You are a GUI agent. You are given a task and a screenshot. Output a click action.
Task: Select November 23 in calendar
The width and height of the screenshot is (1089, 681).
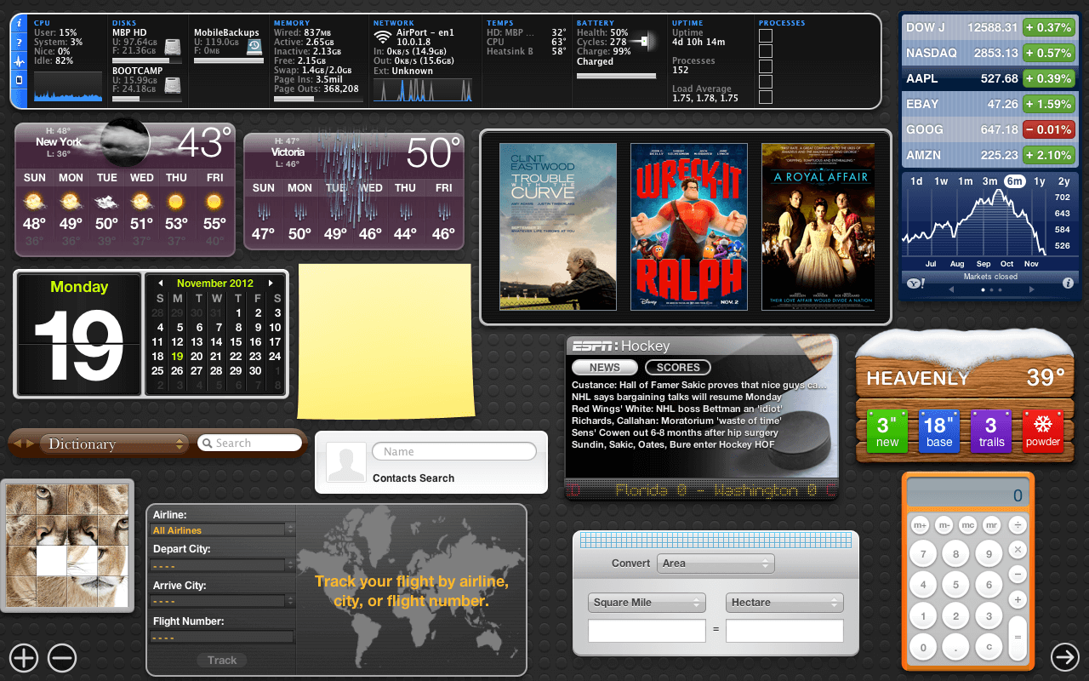point(256,357)
